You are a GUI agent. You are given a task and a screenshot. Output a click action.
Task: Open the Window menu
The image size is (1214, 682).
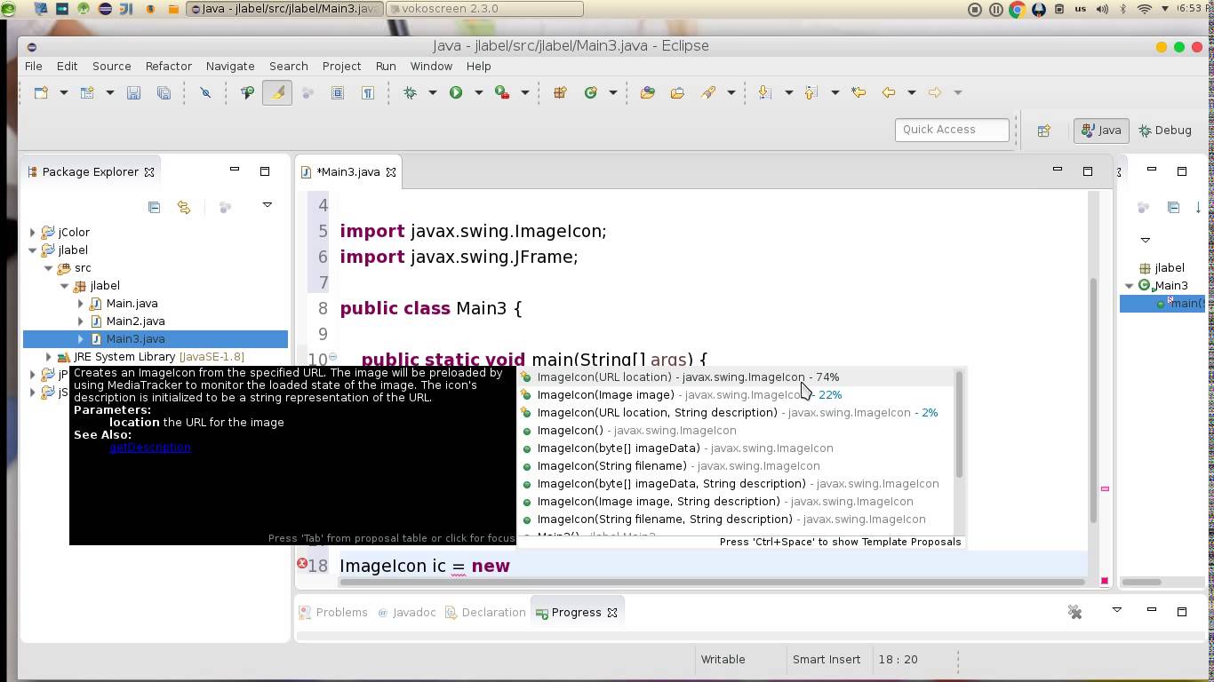pyautogui.click(x=431, y=66)
